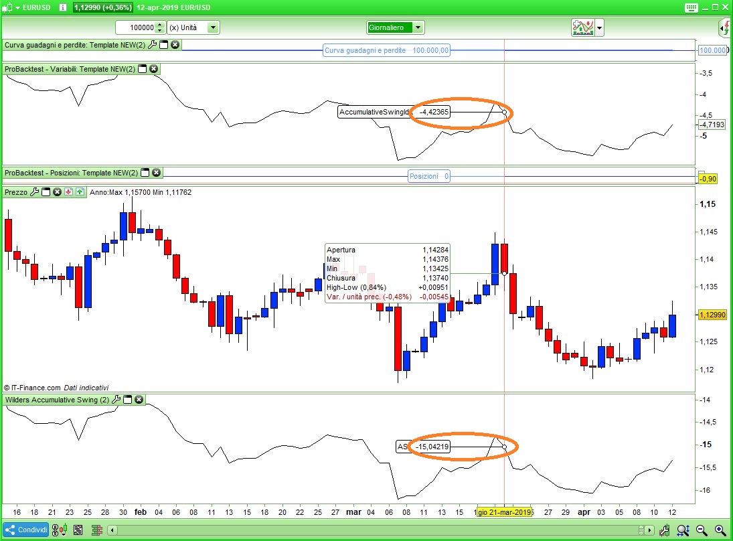Click the Prezzo panel title

[16, 191]
